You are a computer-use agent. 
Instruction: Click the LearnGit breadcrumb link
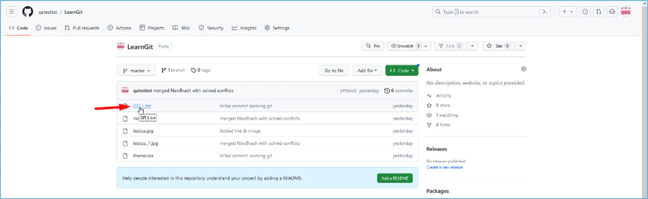(73, 12)
